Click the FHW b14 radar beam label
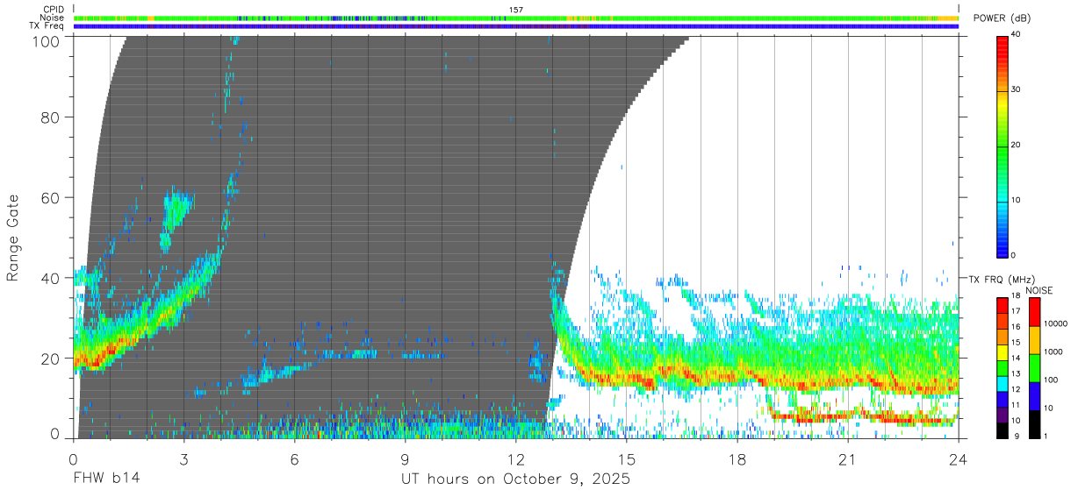 (106, 479)
